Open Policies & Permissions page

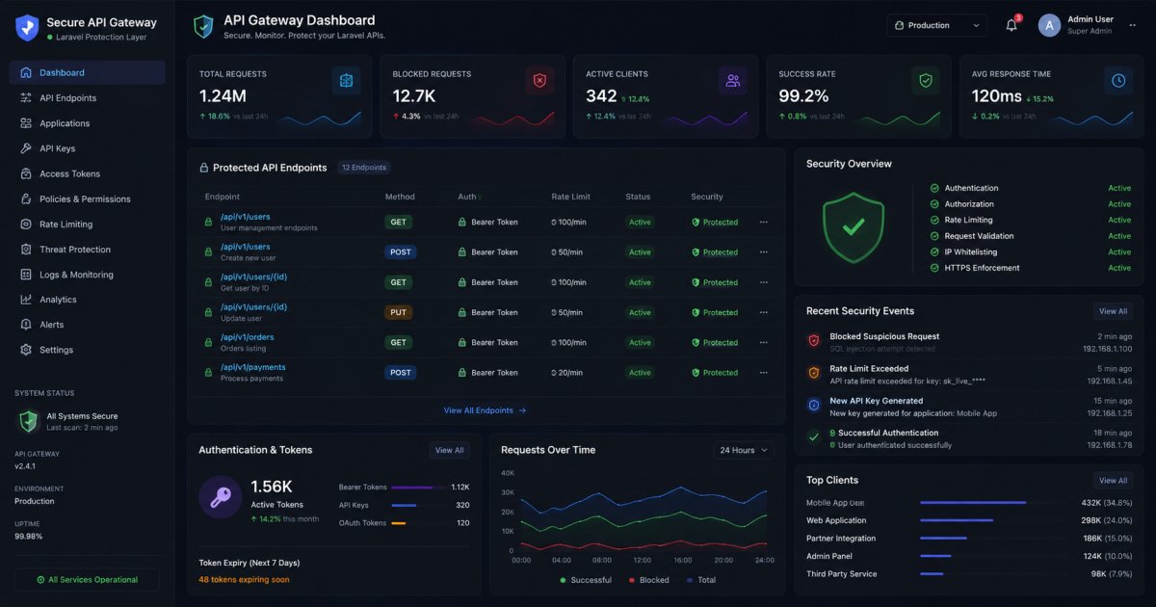[x=87, y=198]
